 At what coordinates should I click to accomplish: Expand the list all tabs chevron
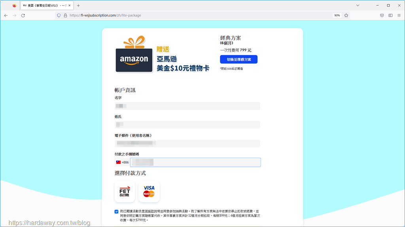pyautogui.click(x=358, y=6)
